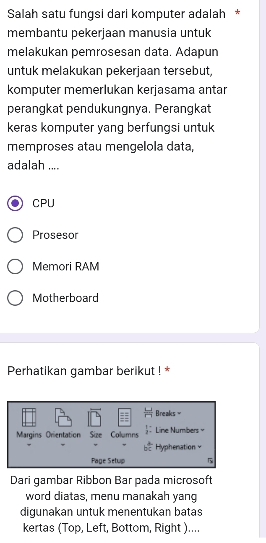Open the Page Setup dialog launcher
The height and width of the screenshot is (543, 266).
coord(206,461)
